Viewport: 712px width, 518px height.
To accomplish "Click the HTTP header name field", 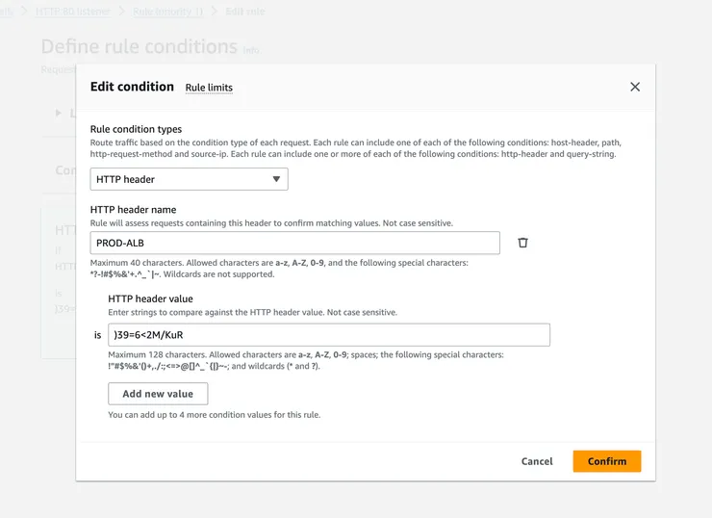I will [x=294, y=243].
